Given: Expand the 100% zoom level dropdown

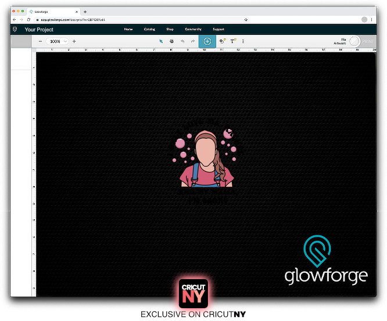Looking at the screenshot, I should [58, 41].
